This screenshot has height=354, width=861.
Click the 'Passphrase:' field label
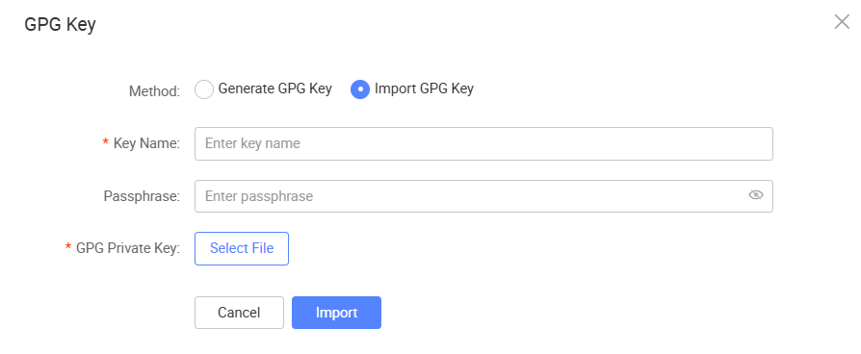(142, 196)
